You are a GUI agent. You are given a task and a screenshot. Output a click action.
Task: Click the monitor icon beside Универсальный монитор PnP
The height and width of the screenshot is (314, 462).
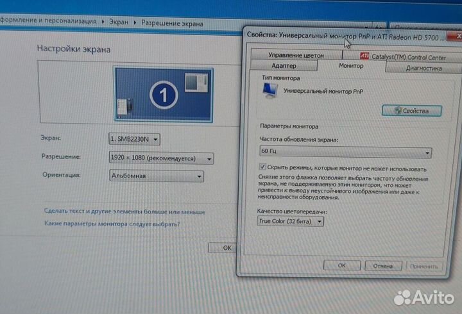click(x=270, y=92)
